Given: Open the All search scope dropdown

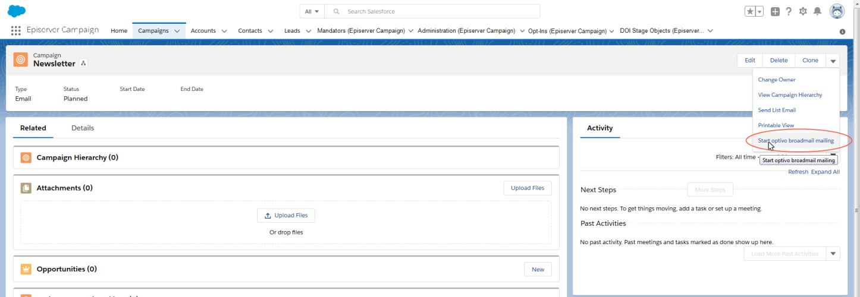Looking at the screenshot, I should coord(312,11).
